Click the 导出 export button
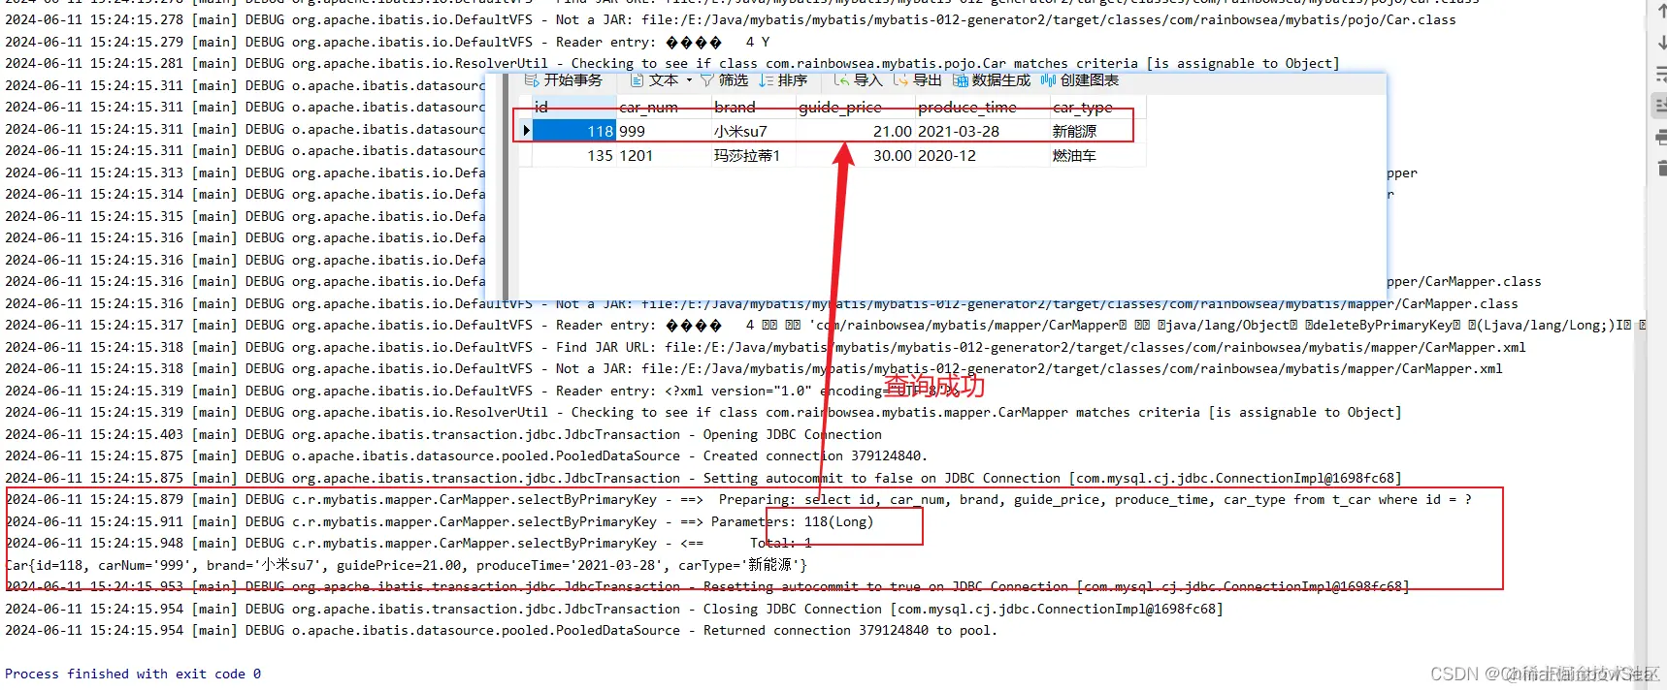Screen dimensions: 1667x690 pyautogui.click(x=917, y=80)
